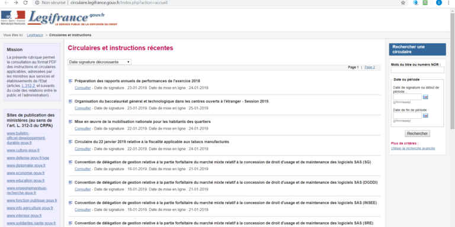Click title 'Circulaire du 22 janvier 2019' tabacs
The image size is (455, 227).
coord(152,142)
